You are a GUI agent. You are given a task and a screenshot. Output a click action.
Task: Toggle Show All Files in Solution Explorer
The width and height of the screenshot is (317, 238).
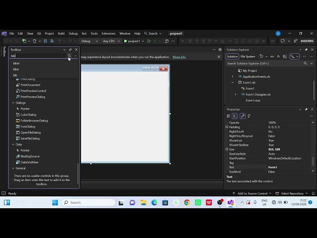285,57
